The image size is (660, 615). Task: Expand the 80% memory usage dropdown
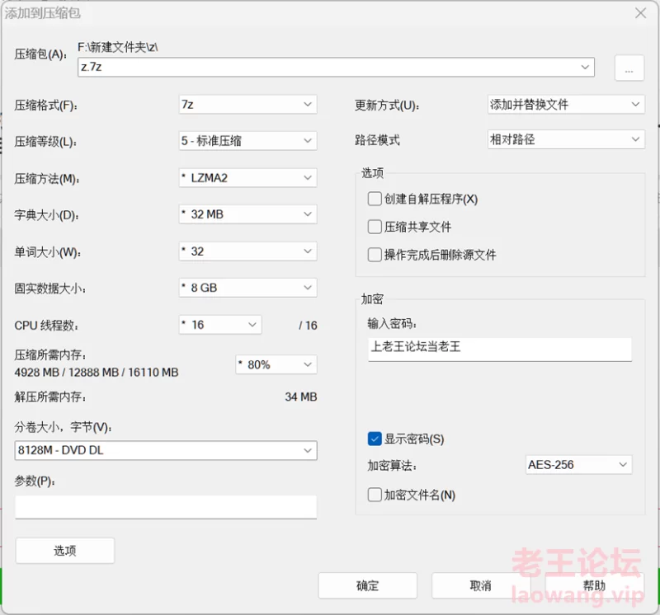(x=276, y=364)
